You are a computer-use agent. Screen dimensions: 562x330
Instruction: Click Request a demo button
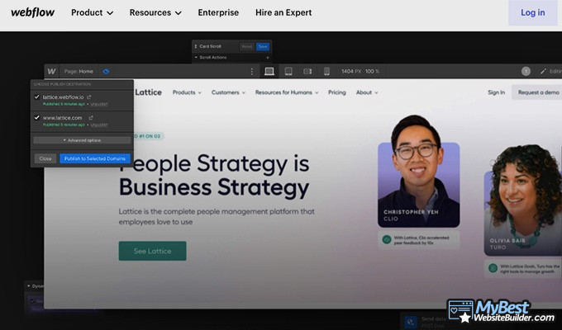click(537, 92)
